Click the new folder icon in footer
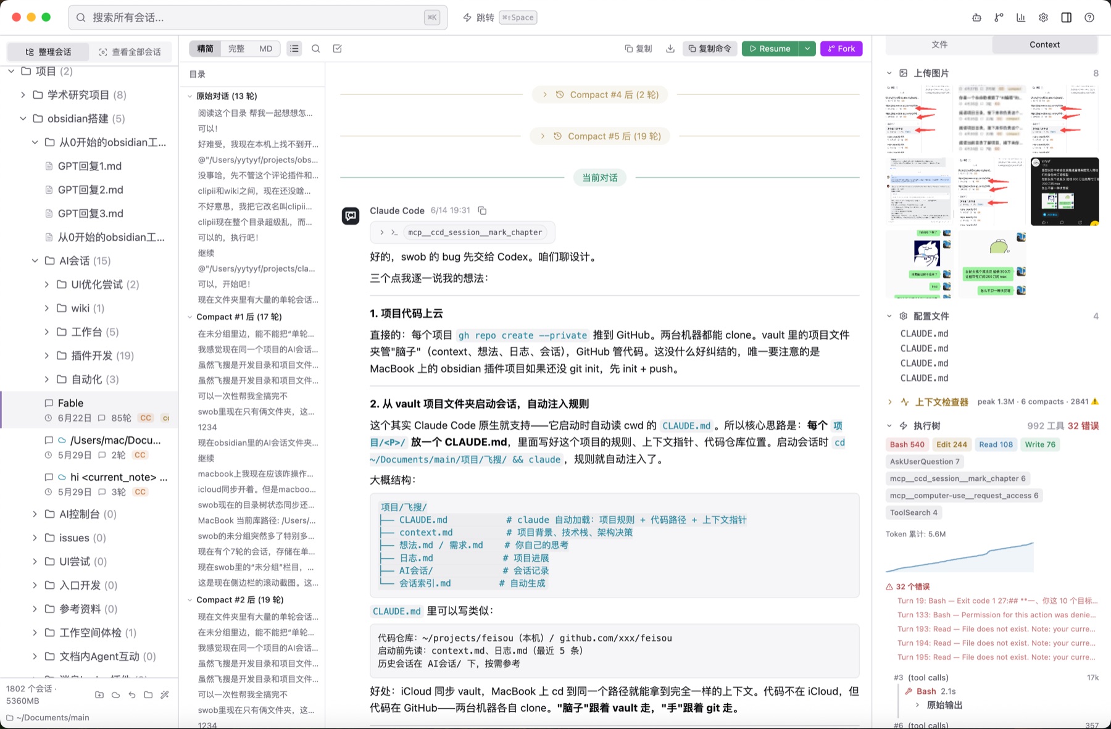The width and height of the screenshot is (1111, 729). pyautogui.click(x=99, y=694)
